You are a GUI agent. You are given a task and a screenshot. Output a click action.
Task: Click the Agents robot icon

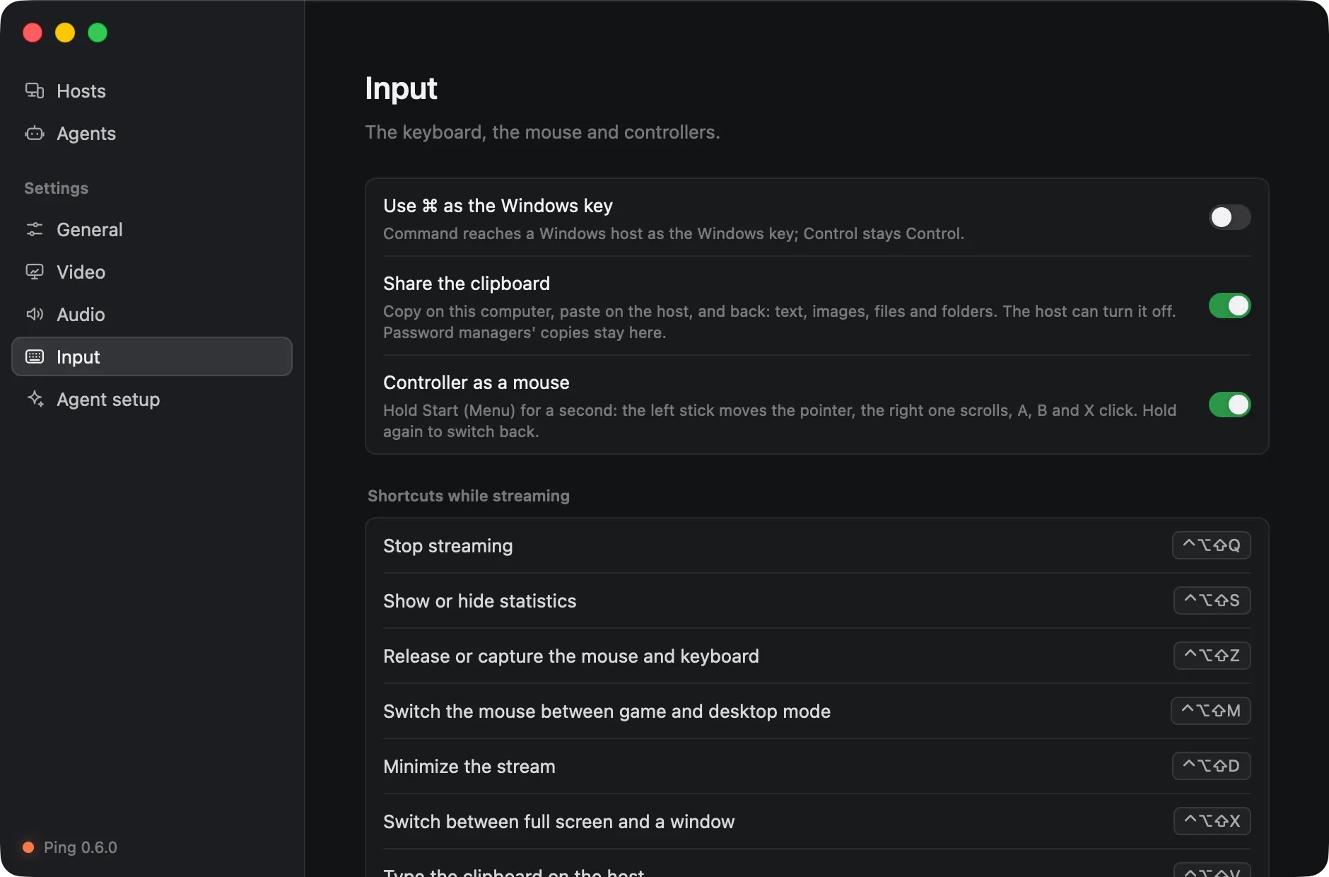click(35, 133)
